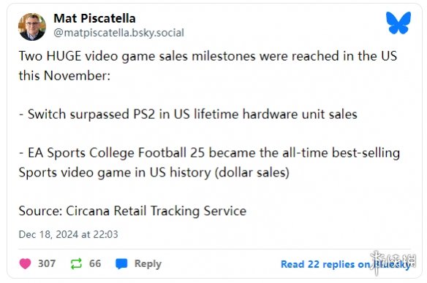
Task: Click the "Sports video game in US history" line
Action: click(x=154, y=172)
